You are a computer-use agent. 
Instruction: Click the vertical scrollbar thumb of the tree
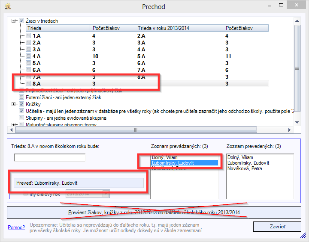click(297, 68)
